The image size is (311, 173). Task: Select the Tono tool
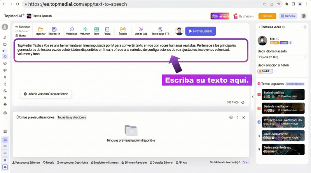click(96, 31)
